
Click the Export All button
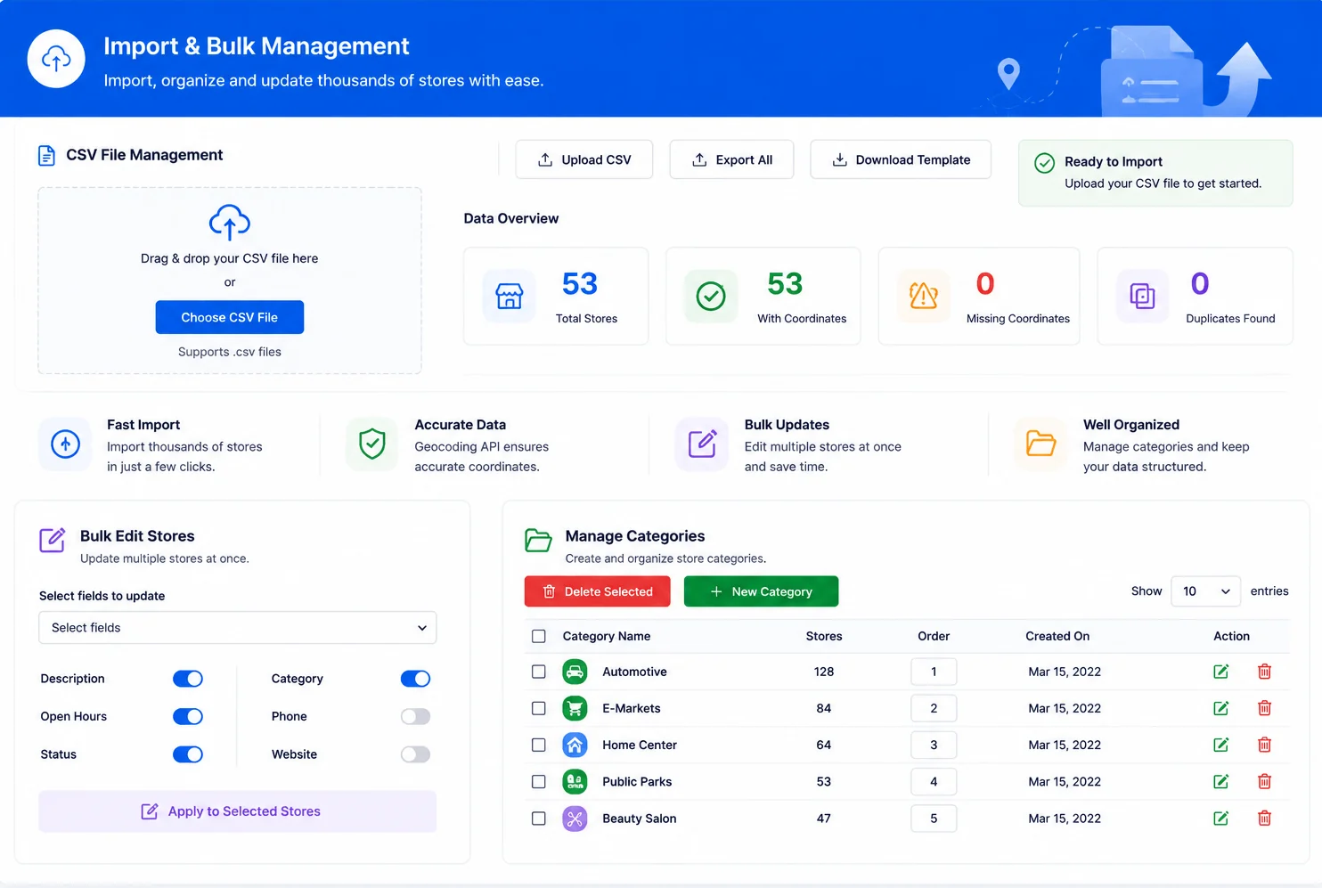coord(731,159)
